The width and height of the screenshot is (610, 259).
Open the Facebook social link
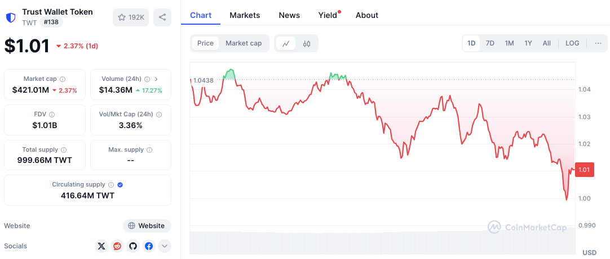[x=149, y=246]
